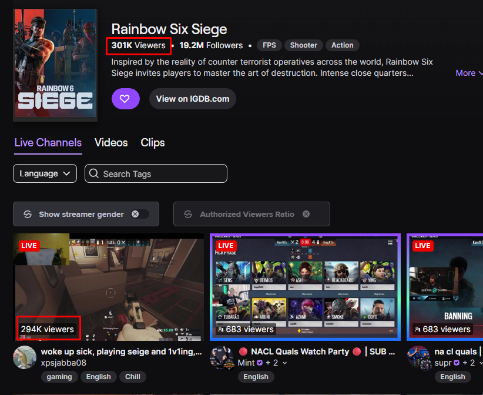The height and width of the screenshot is (395, 483).
Task: Click the icon beside Show streamer gender
Action: click(28, 214)
